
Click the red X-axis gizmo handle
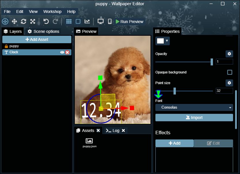click(132, 108)
